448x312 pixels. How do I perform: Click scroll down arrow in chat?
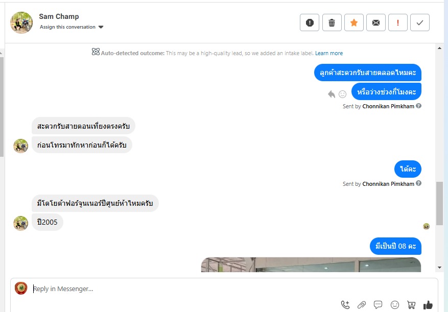[439, 268]
